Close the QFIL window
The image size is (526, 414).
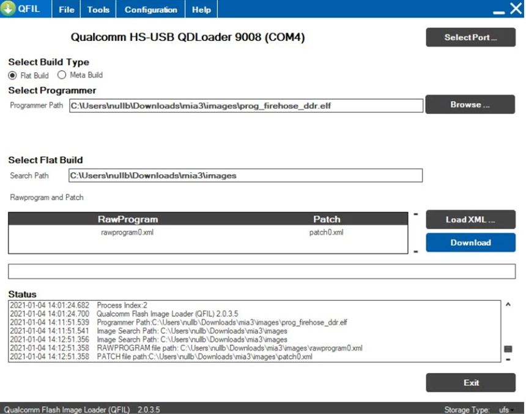click(516, 9)
